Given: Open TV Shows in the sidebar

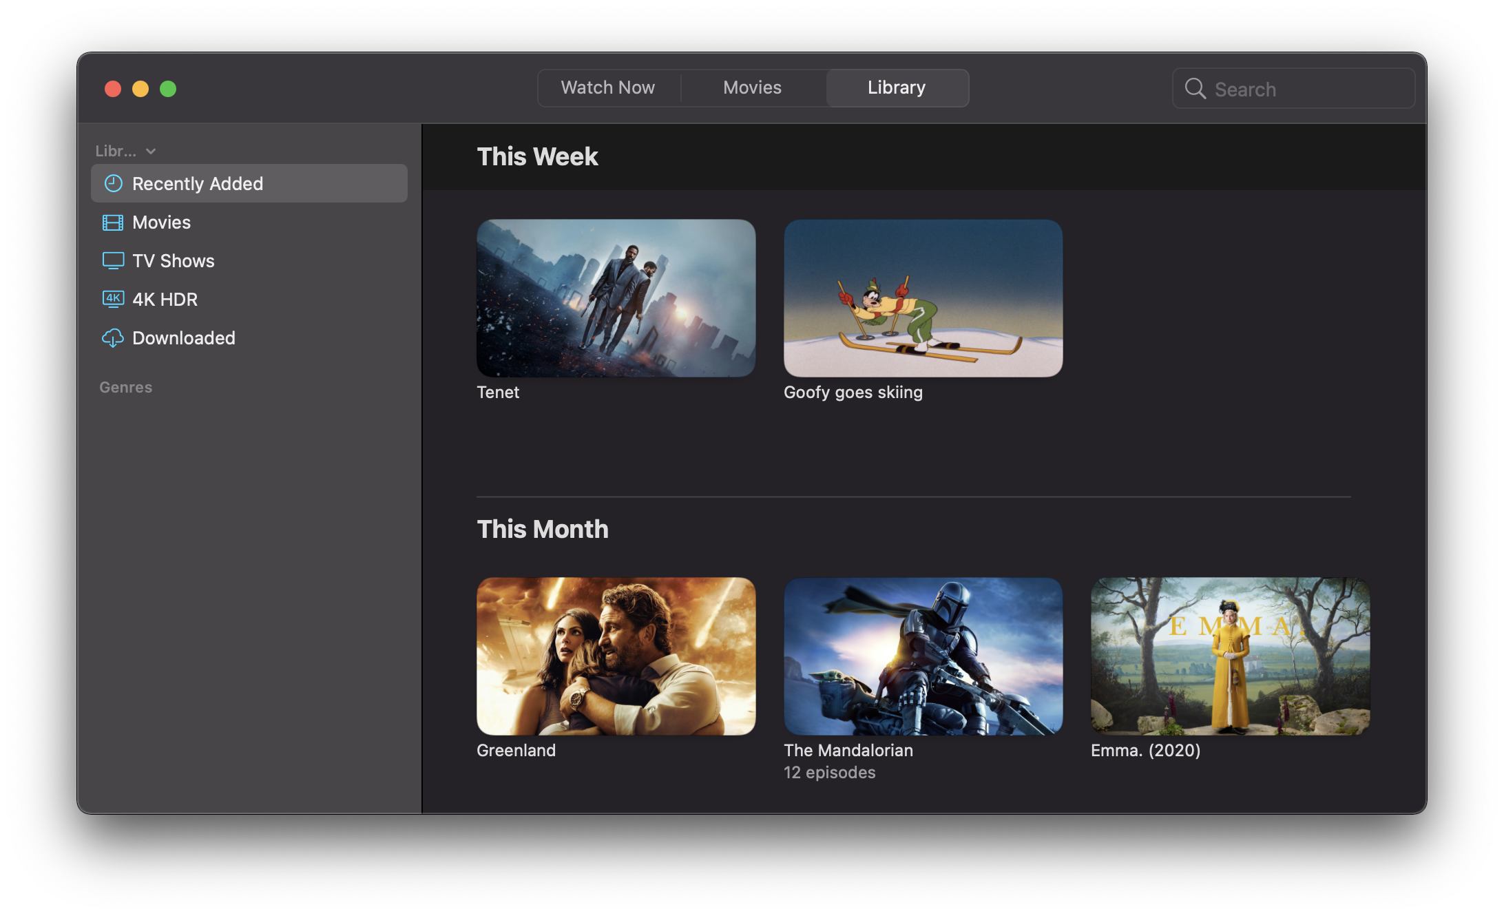Looking at the screenshot, I should click(x=249, y=261).
